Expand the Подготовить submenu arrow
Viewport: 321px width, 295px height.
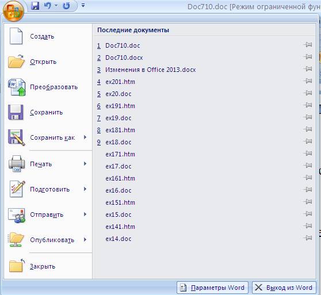pyautogui.click(x=85, y=189)
